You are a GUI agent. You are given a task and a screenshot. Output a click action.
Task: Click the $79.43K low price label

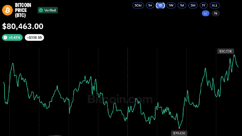pyautogui.click(x=179, y=133)
